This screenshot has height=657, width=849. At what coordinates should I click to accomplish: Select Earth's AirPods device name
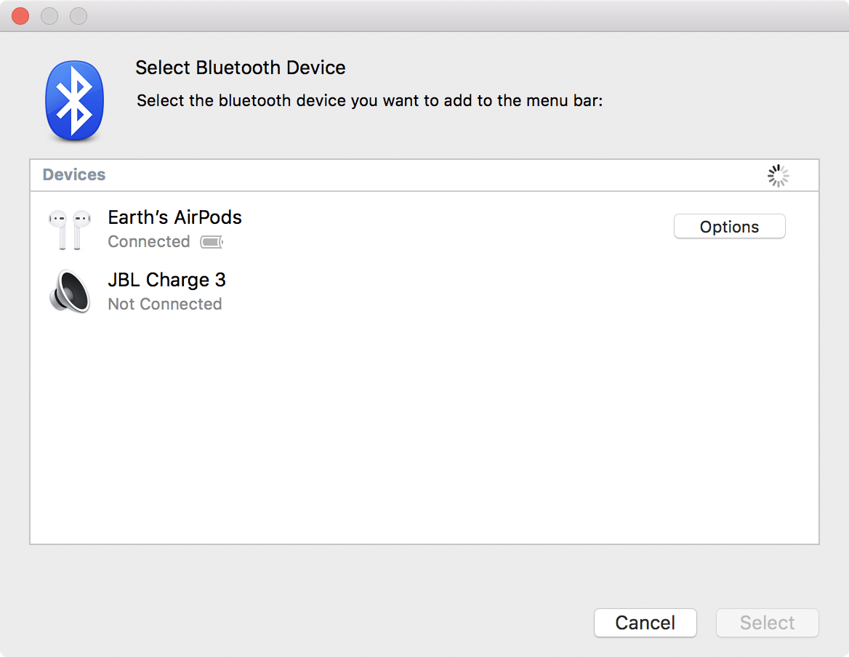coord(175,217)
